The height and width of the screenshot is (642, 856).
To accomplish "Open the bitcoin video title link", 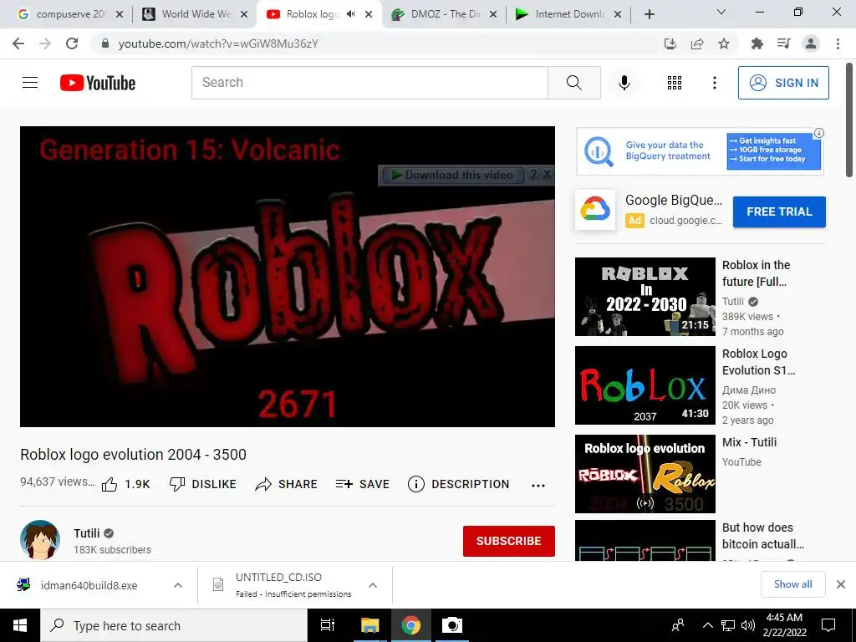I will 762,536.
